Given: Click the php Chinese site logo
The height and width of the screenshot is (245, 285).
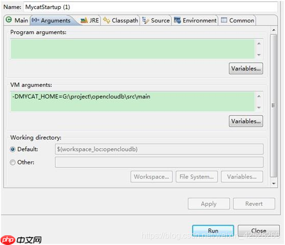Looking at the screenshot, I should 21,240.
